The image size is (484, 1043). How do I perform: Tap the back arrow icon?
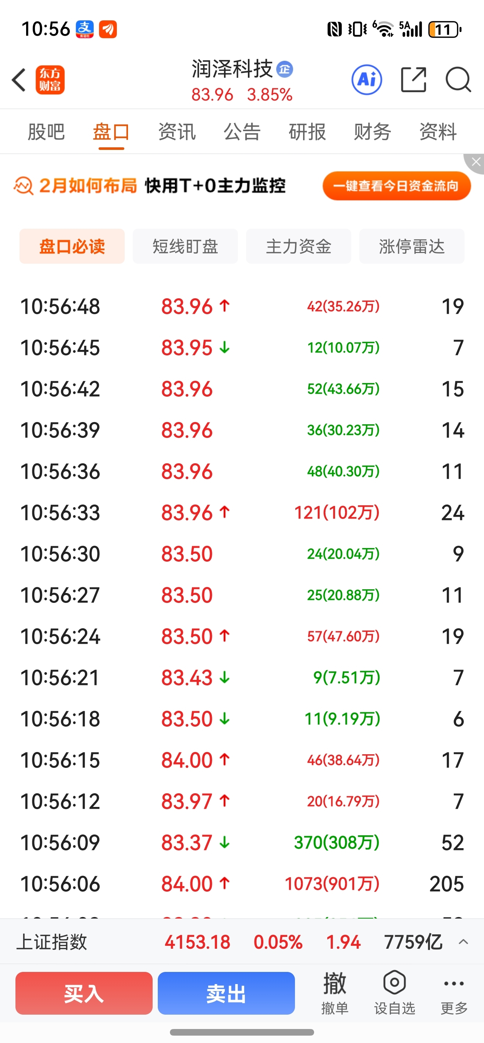[x=19, y=80]
